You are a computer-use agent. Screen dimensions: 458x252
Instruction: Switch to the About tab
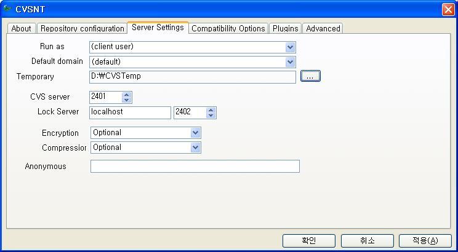pyautogui.click(x=21, y=28)
